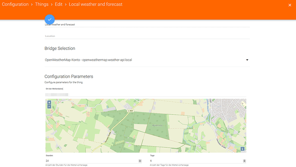
Task: Close the edit dialog with the X
Action: (290, 5)
